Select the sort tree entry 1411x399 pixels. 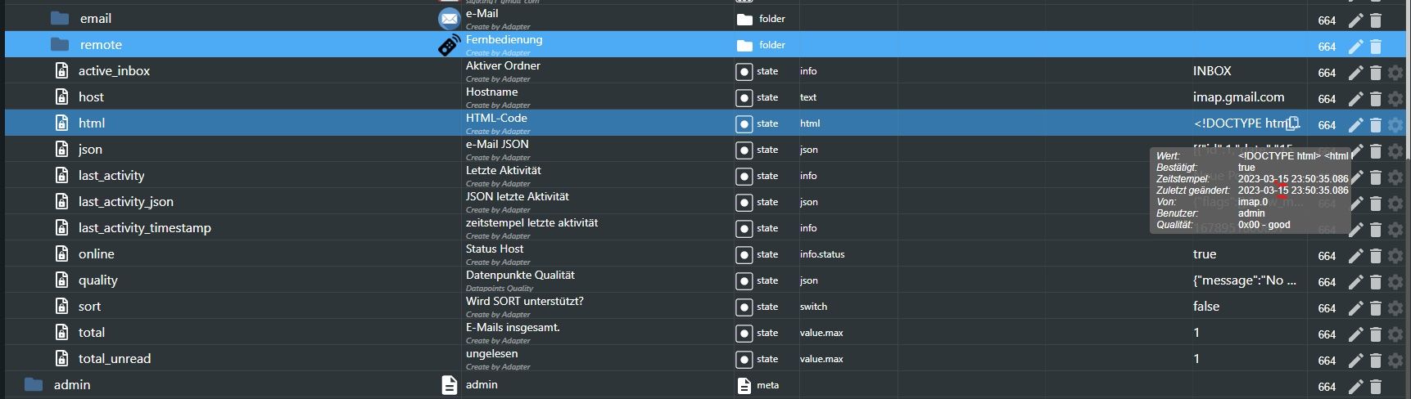(x=89, y=307)
